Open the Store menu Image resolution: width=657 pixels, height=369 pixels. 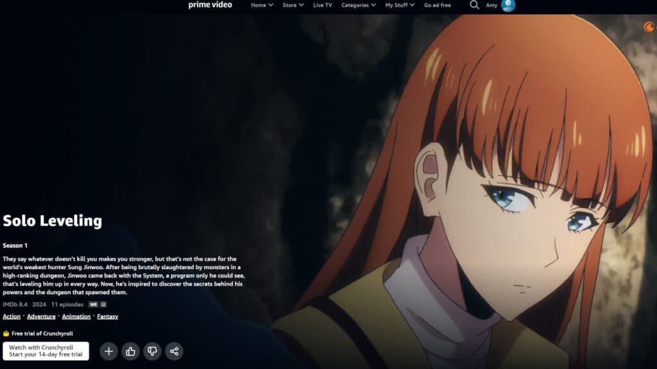coord(293,4)
